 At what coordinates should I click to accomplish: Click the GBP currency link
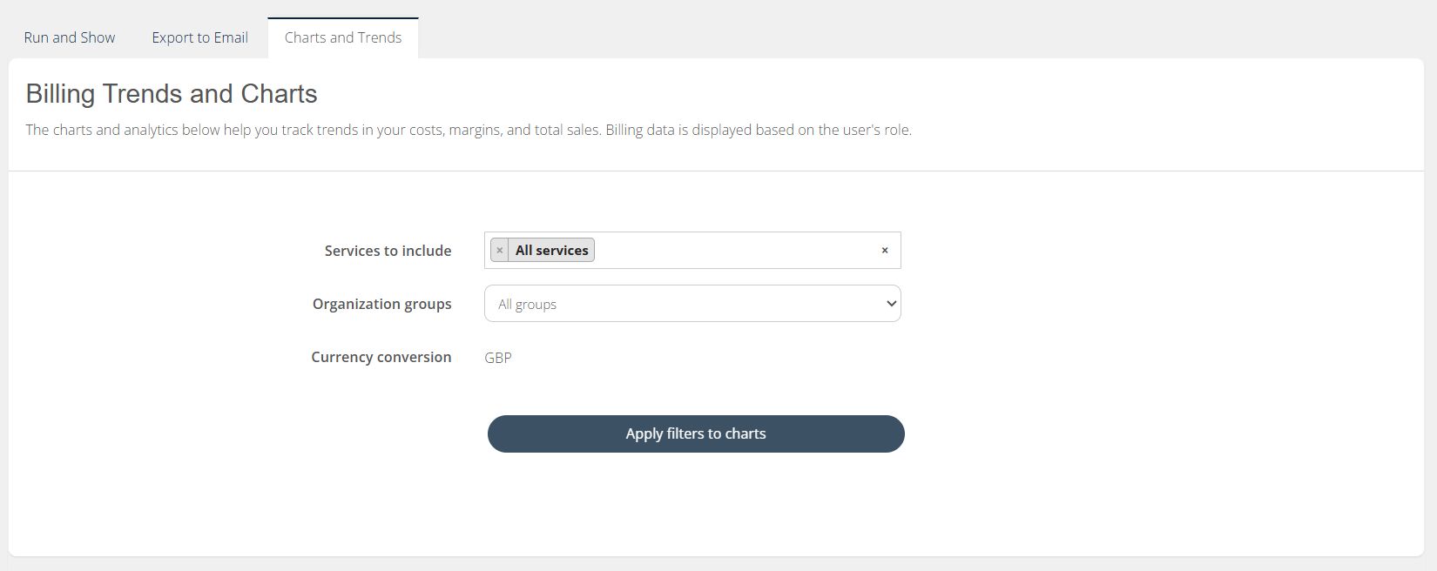pos(498,358)
